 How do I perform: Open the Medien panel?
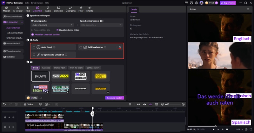pyautogui.click(x=7, y=9)
